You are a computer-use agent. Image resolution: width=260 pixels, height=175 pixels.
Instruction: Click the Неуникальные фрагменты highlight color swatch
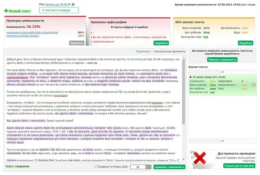click(x=153, y=52)
